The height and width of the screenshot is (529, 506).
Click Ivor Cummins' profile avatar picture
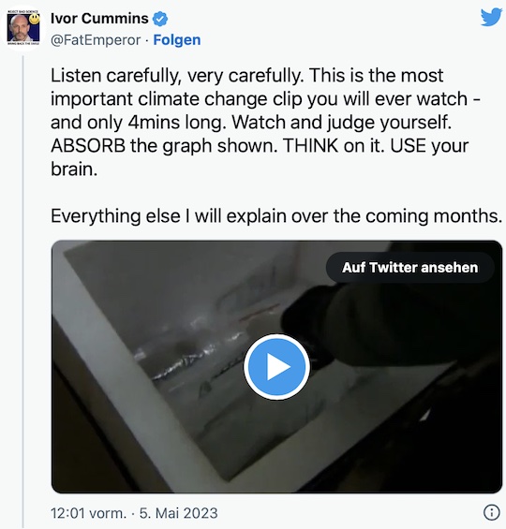tap(23, 28)
